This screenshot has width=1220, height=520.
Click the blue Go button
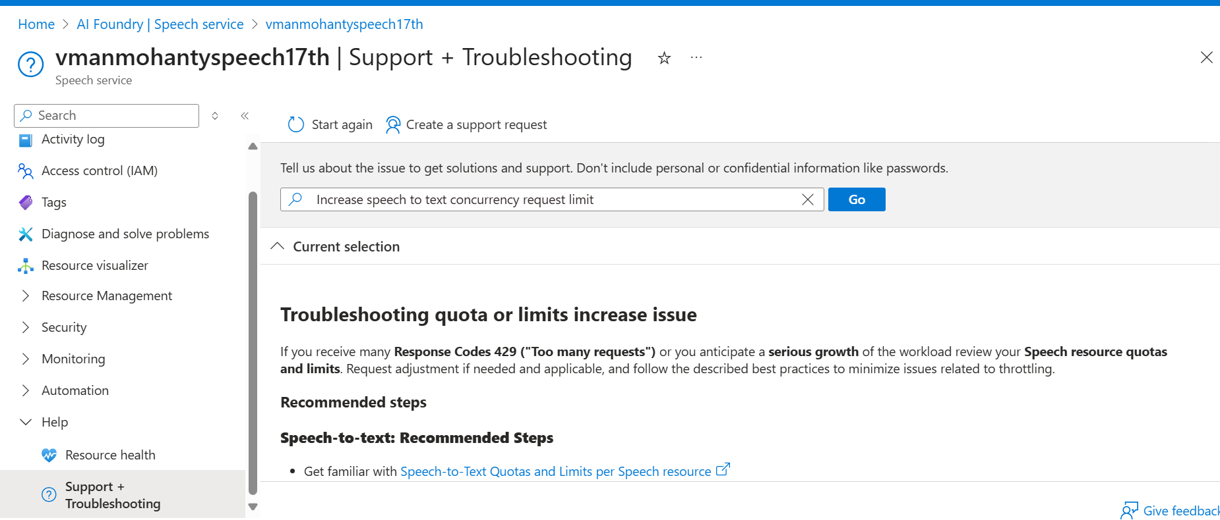pyautogui.click(x=857, y=199)
